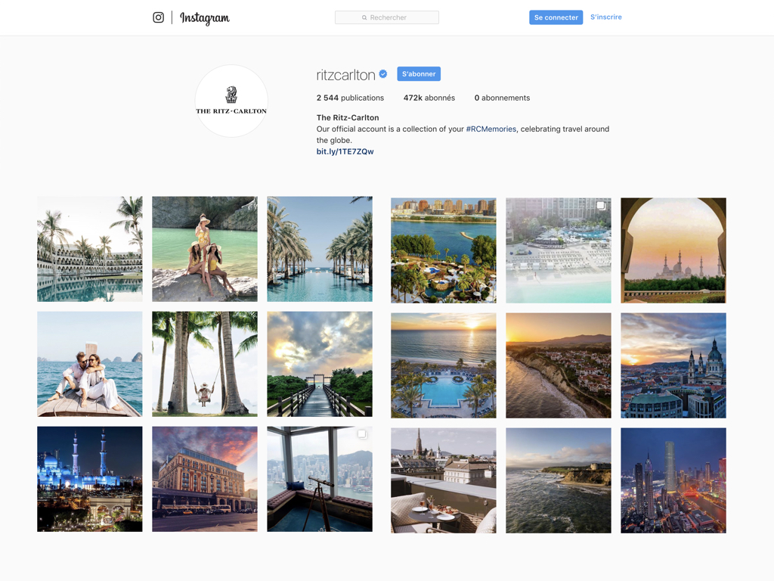The width and height of the screenshot is (774, 581).
Task: Open the night city skyscrapers photo
Action: click(x=673, y=480)
